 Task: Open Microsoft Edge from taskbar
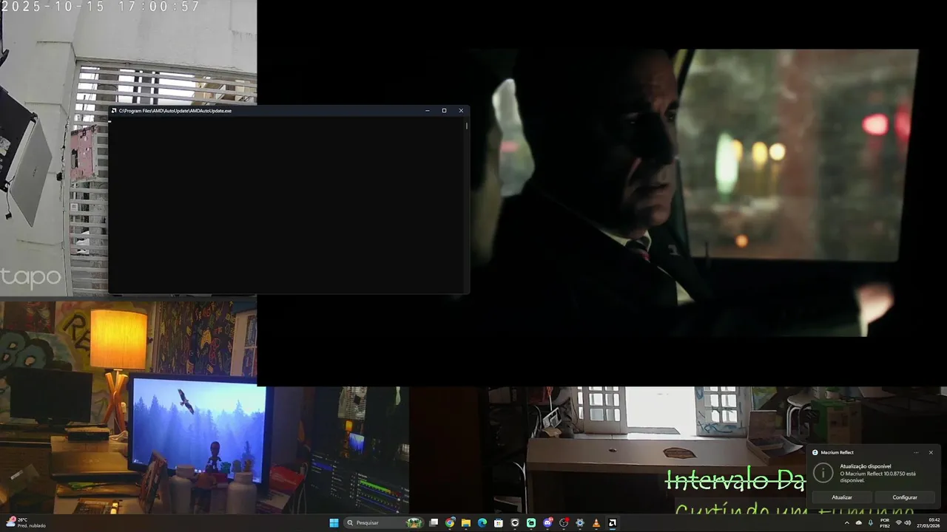click(482, 523)
